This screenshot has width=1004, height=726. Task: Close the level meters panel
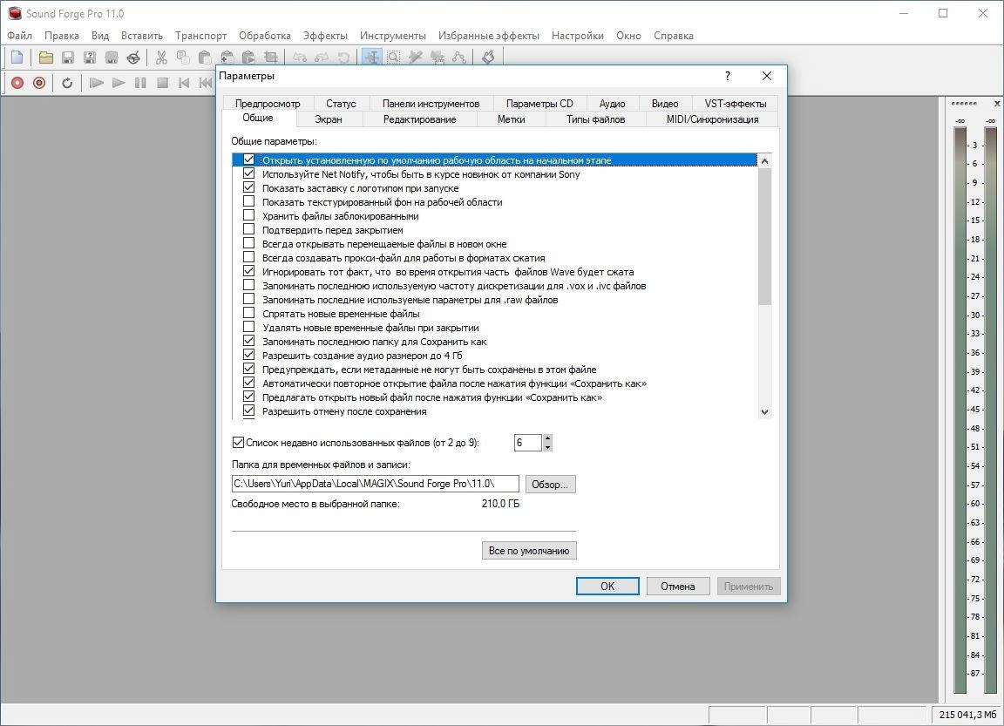(x=996, y=103)
